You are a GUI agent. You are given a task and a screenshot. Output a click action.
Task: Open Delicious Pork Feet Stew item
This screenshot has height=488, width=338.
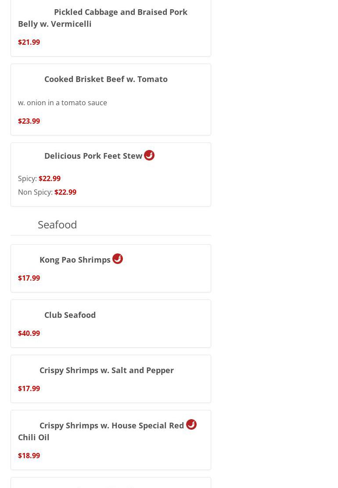coord(93,156)
